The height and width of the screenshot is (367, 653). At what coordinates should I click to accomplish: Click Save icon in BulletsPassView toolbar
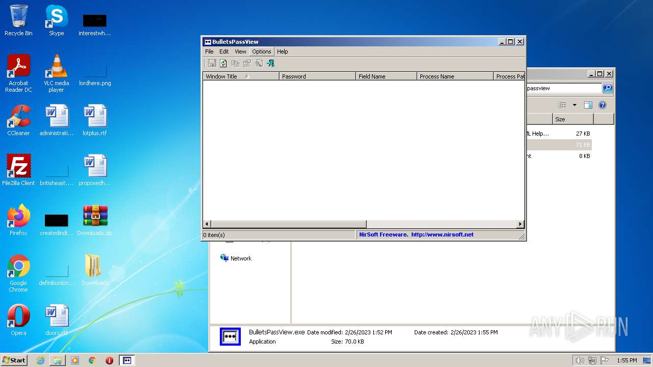212,63
